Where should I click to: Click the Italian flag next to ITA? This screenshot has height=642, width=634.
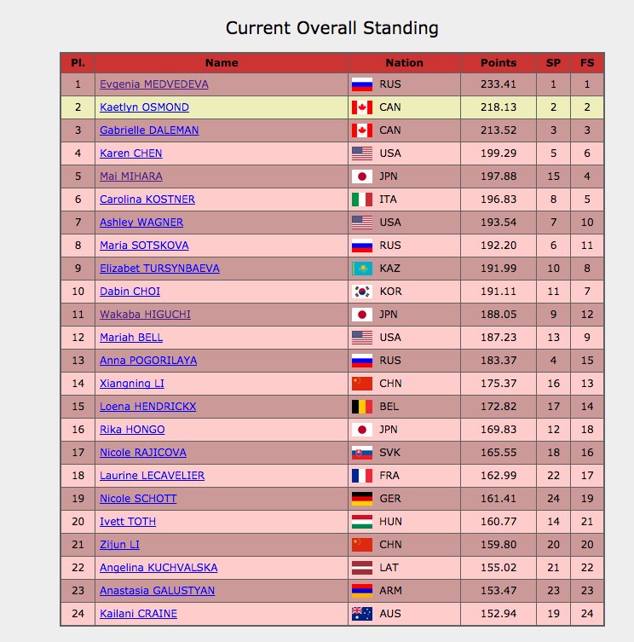(362, 200)
